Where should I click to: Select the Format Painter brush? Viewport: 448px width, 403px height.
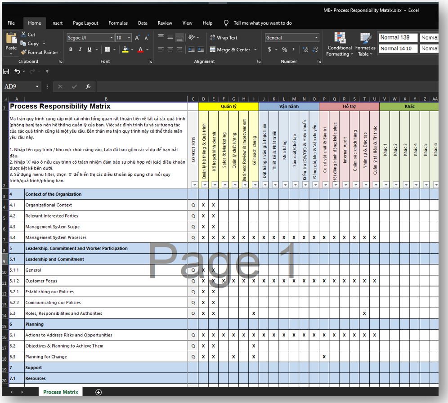pos(23,52)
